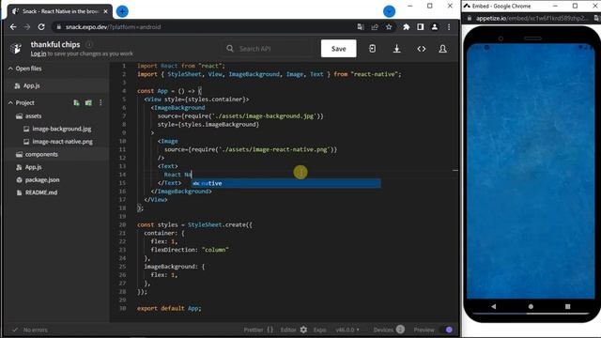Viewport: 601px width, 338px height.
Task: Bookmark this page with the star icon
Action: click(389, 27)
